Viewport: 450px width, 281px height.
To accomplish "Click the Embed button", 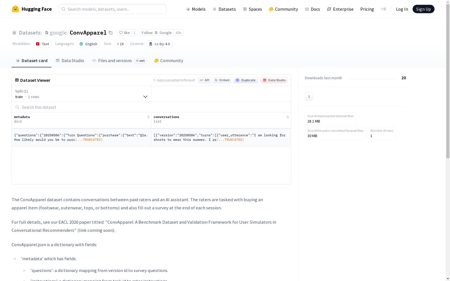I will pyautogui.click(x=222, y=80).
